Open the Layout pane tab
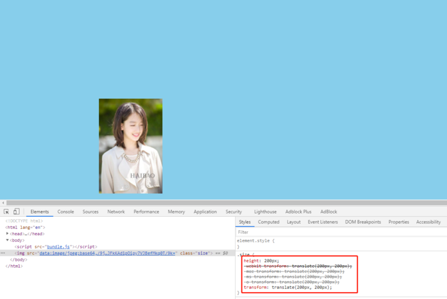The width and height of the screenshot is (447, 299). tap(294, 222)
